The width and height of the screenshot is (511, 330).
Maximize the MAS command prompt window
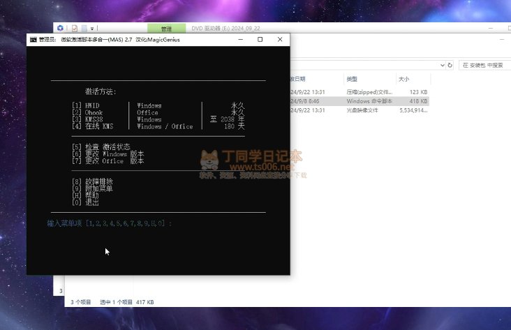click(260, 39)
